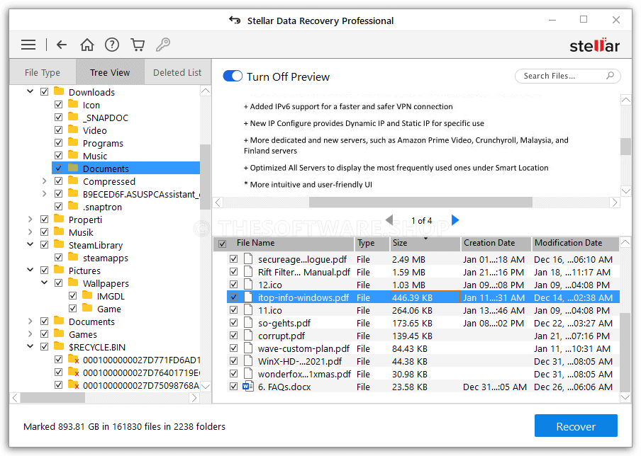
Task: Click the IMGDL folder icon
Action: [x=87, y=295]
